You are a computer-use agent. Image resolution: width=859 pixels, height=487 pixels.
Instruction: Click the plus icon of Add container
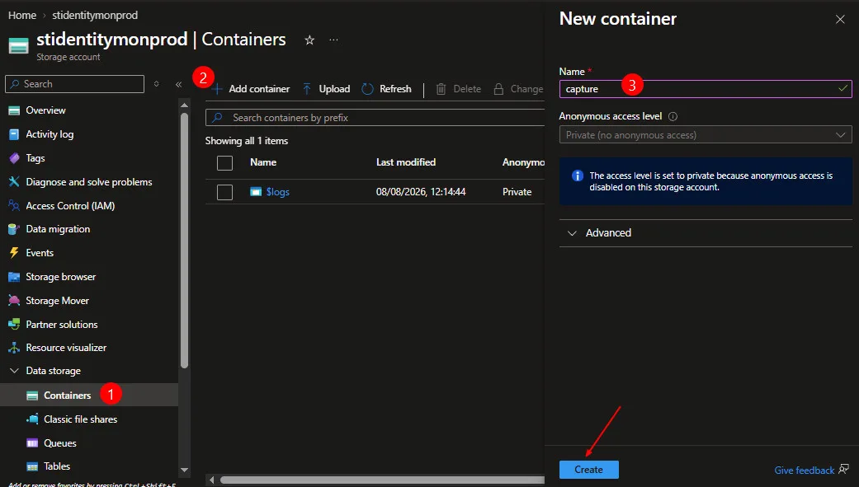click(x=218, y=89)
